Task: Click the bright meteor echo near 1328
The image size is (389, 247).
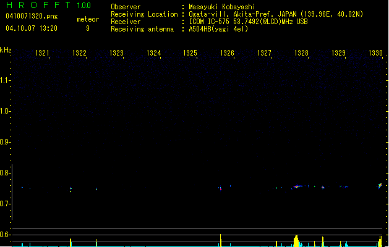Action: 296,186
